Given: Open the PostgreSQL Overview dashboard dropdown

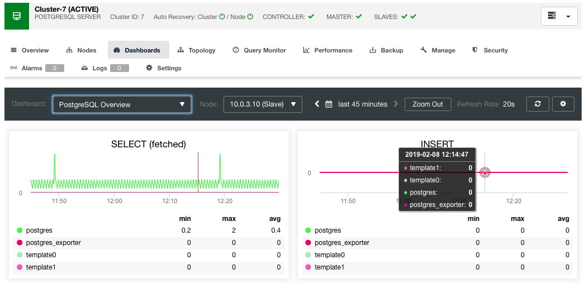Looking at the screenshot, I should [x=122, y=104].
